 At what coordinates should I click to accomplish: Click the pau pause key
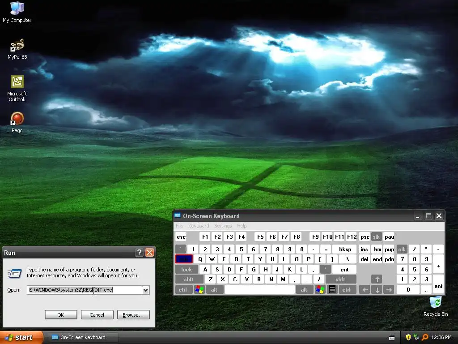(389, 236)
